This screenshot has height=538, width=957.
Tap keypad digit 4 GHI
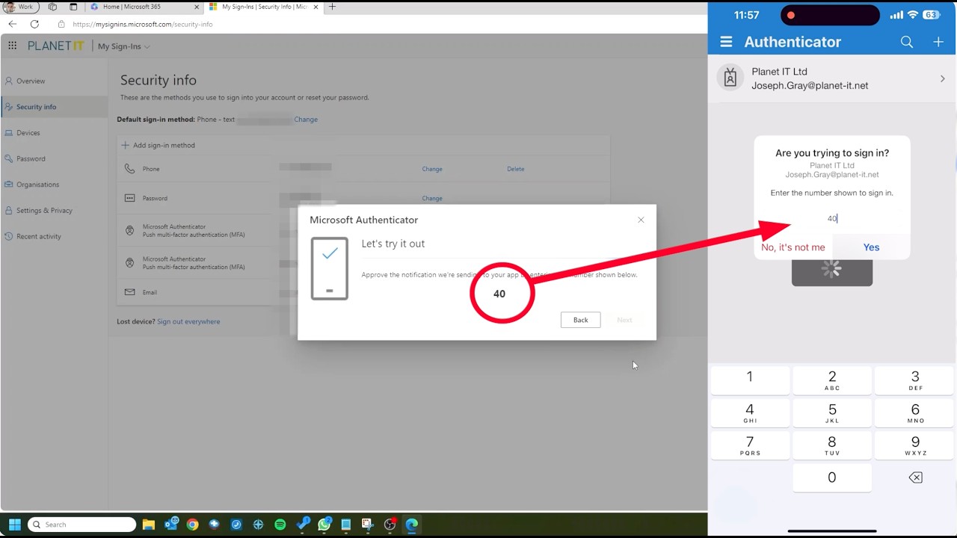[750, 412]
